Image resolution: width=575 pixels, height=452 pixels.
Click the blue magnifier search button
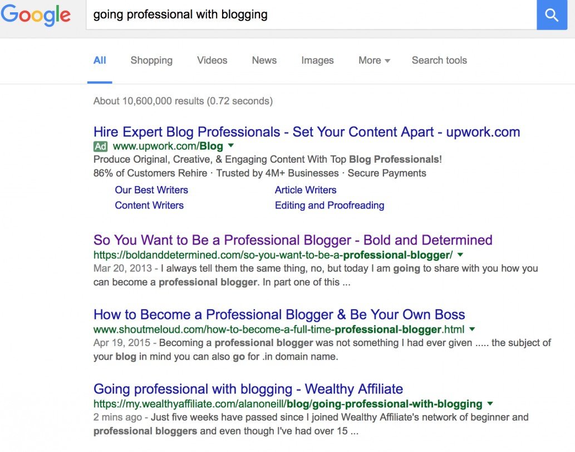click(552, 15)
